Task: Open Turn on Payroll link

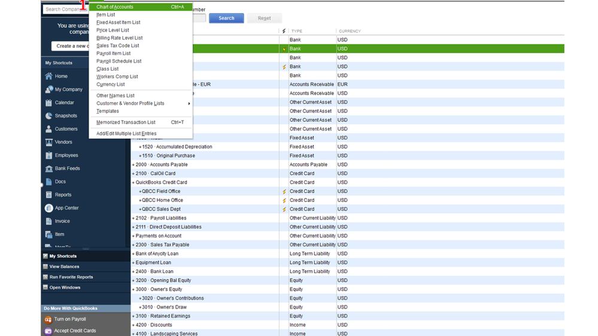Action: [70, 319]
